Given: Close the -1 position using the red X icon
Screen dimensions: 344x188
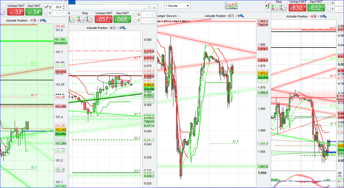Looking at the screenshot, I should 35,20.
